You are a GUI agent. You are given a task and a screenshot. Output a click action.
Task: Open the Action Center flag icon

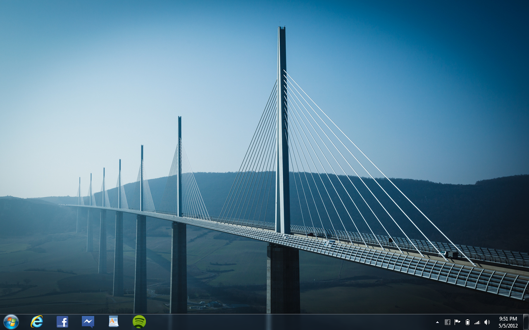pyautogui.click(x=458, y=322)
